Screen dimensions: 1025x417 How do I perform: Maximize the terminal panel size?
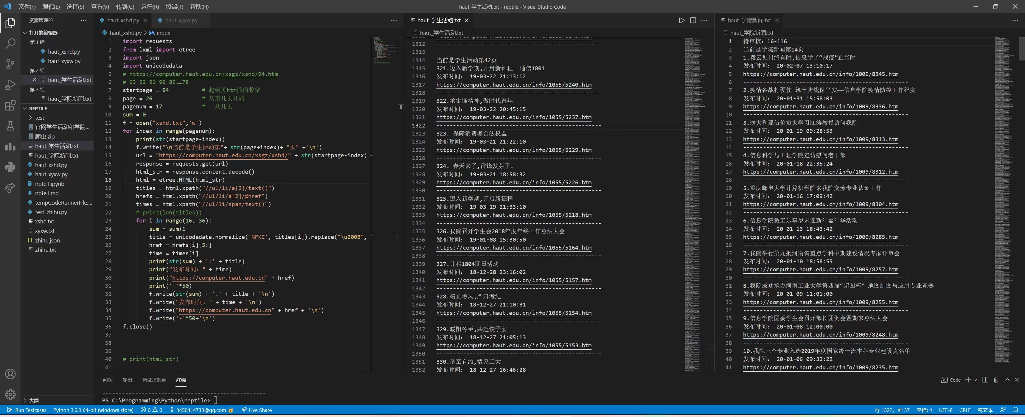click(x=1007, y=379)
